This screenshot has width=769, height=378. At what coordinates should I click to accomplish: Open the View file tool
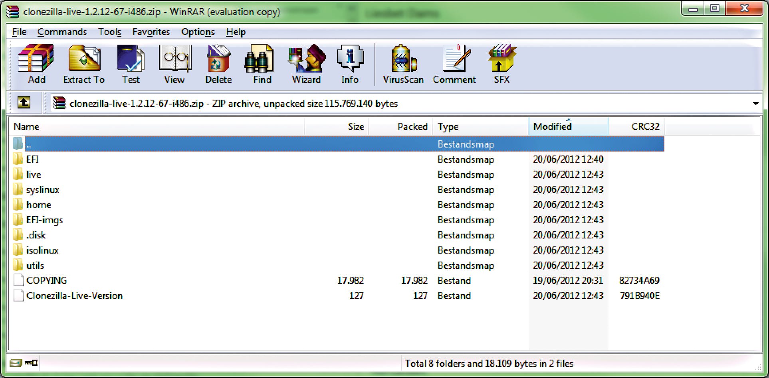[x=174, y=64]
